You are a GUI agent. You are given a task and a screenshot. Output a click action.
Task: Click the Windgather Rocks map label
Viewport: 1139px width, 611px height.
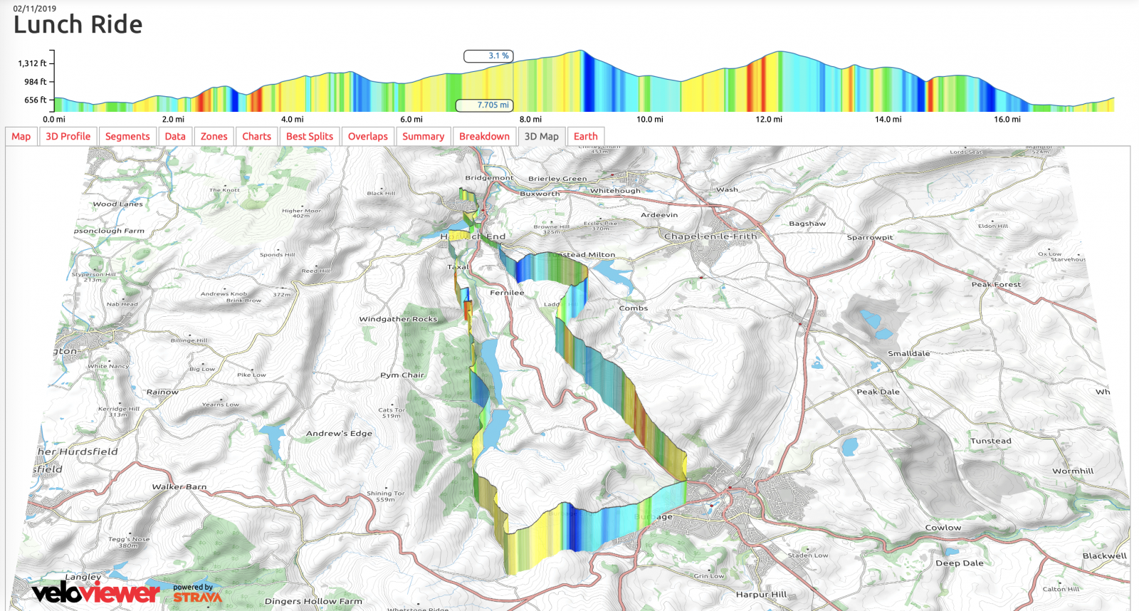point(398,319)
